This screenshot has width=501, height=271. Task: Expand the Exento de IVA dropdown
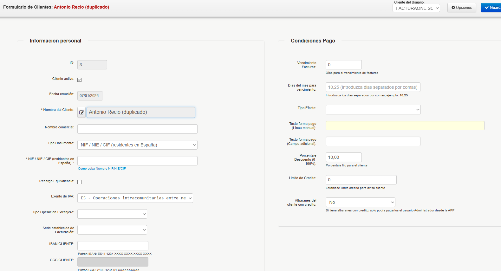tap(135, 198)
